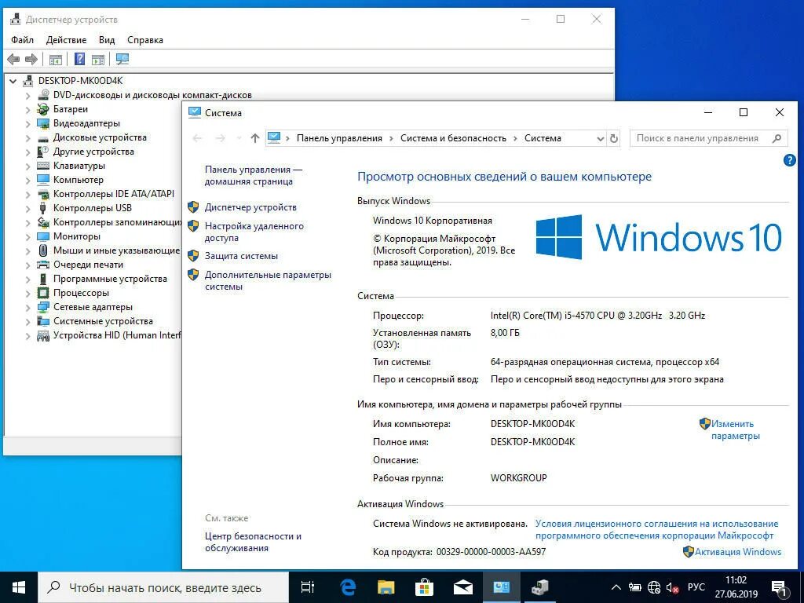The image size is (804, 603).
Task: Open Task View from the taskbar
Action: (308, 587)
